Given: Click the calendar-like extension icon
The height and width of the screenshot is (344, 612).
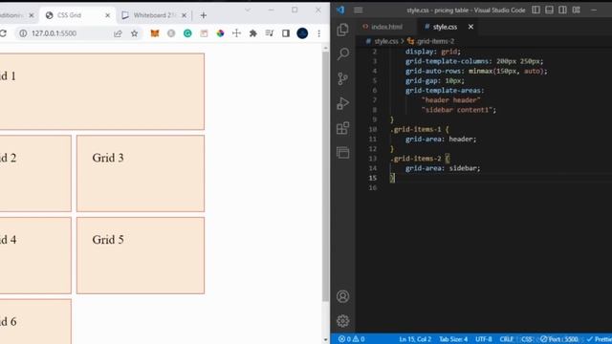Looking at the screenshot, I should point(204,33).
